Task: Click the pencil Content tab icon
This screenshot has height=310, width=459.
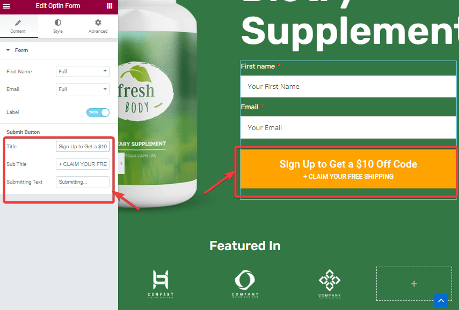Action: (x=18, y=23)
